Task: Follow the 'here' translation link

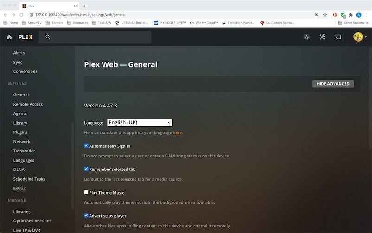Action: click(177, 133)
